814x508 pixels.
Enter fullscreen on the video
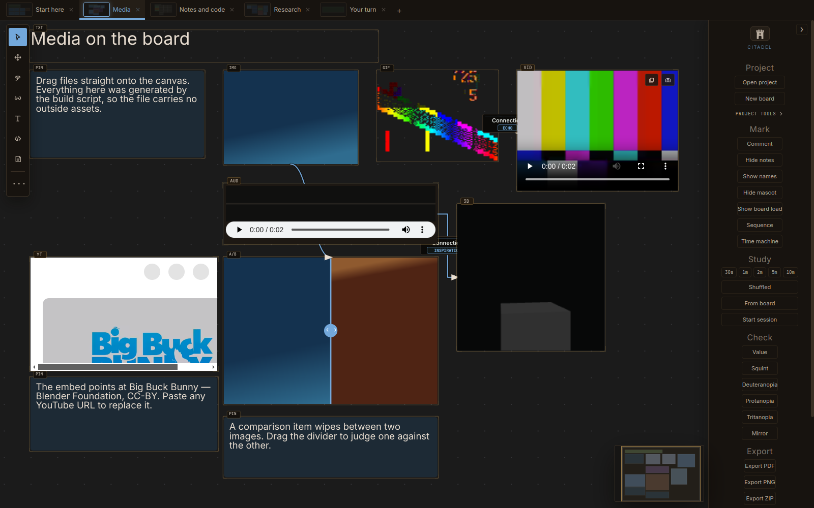[x=641, y=166]
